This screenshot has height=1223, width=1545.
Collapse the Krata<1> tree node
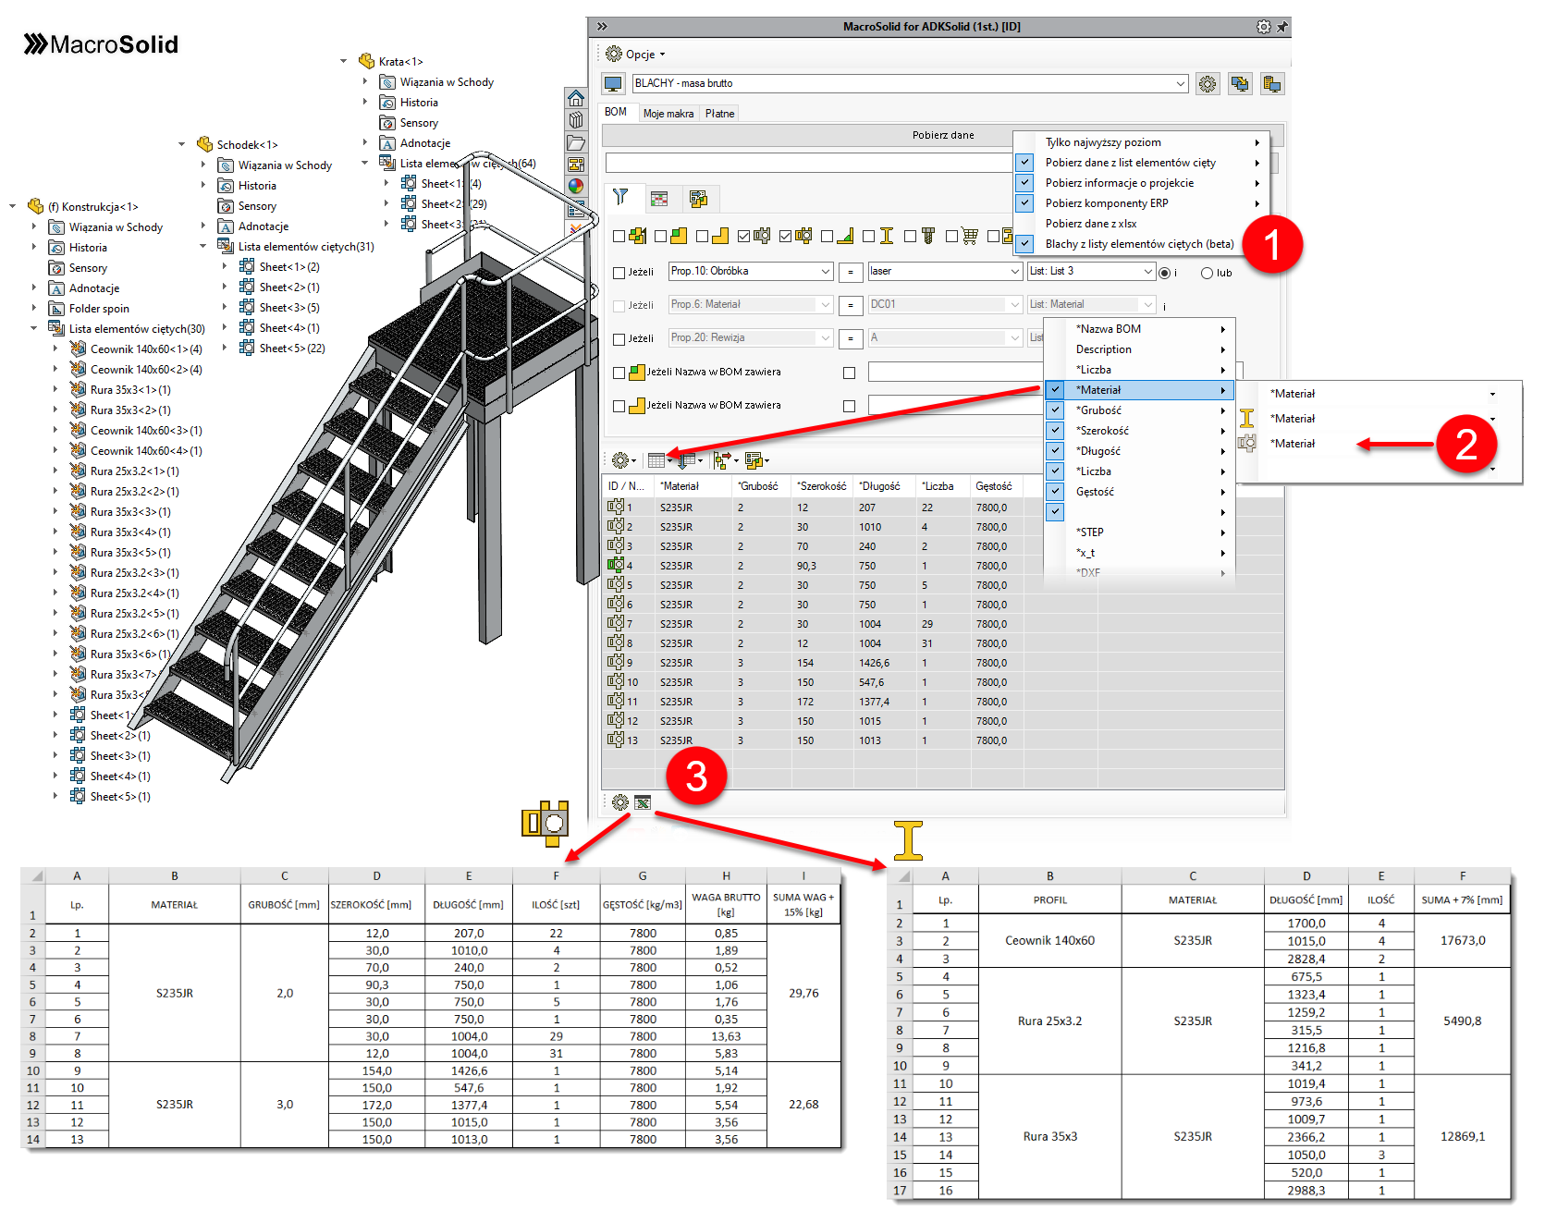[x=344, y=61]
